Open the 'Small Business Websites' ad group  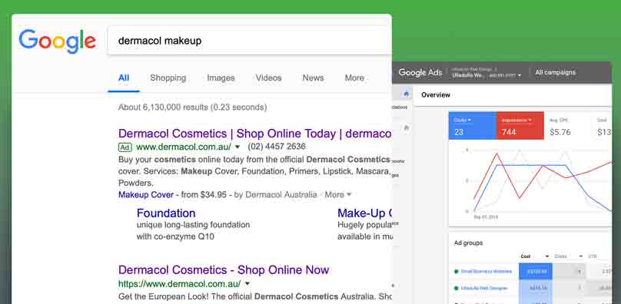[x=487, y=272]
